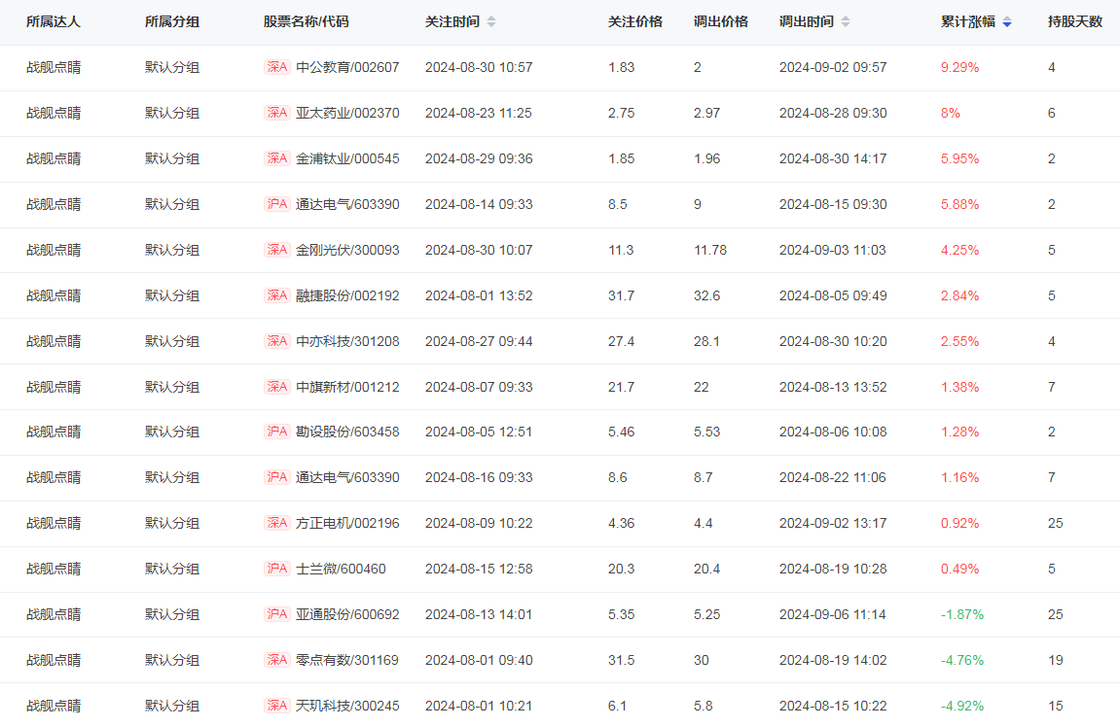The image size is (1120, 727).
Task: Open stock 士兰微/600460
Action: point(341,569)
